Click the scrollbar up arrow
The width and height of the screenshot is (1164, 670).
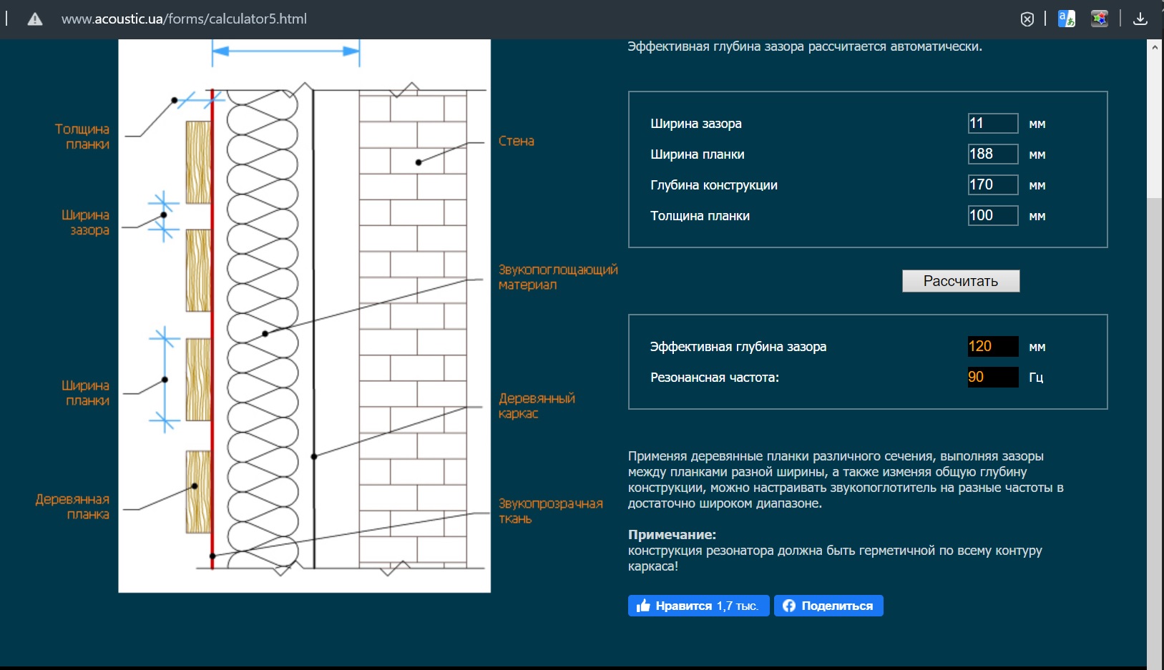click(1154, 46)
